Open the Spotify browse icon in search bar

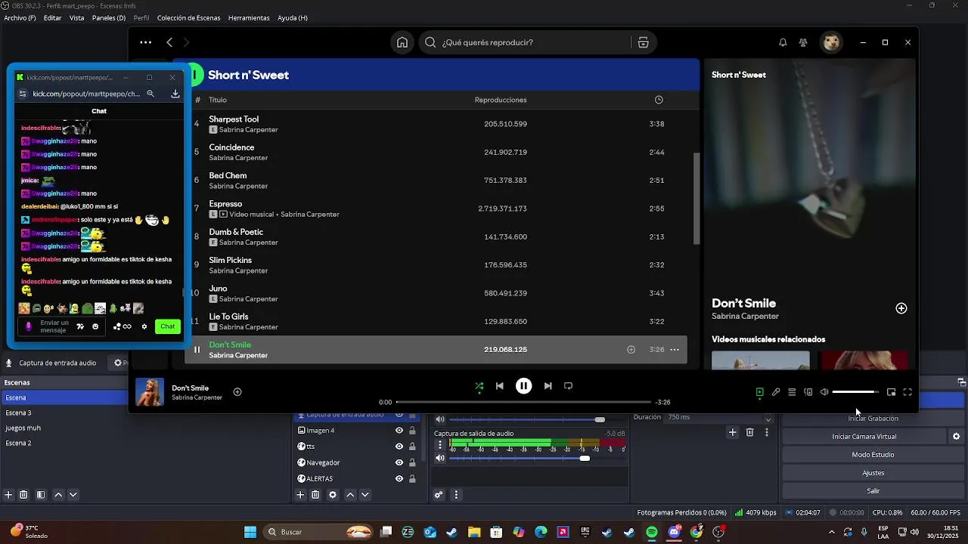click(644, 42)
